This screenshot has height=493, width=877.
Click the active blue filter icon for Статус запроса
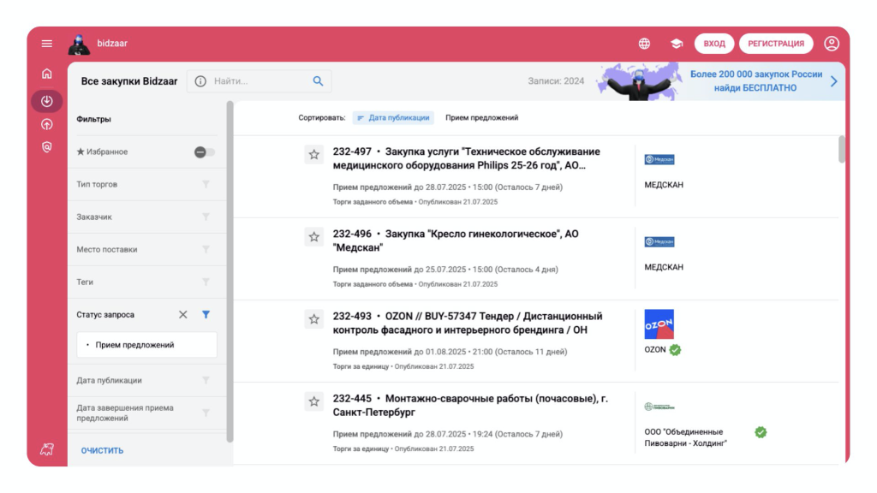[206, 315]
